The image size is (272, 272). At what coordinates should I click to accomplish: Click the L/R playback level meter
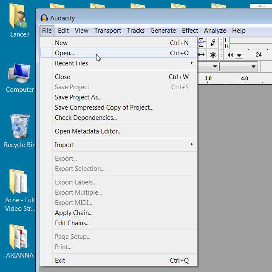250,43
